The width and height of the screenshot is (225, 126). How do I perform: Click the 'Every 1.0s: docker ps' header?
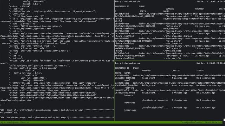(127, 1)
